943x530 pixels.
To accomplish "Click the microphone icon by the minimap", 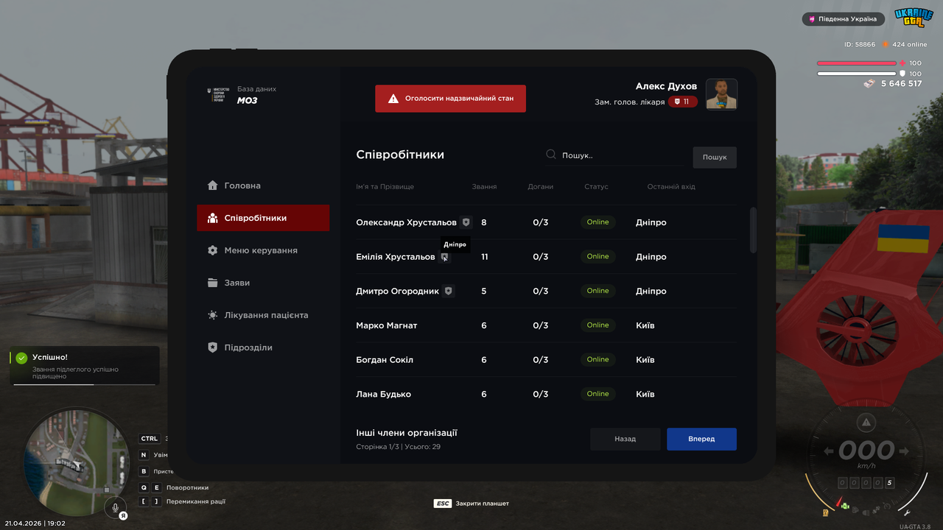I will [115, 506].
